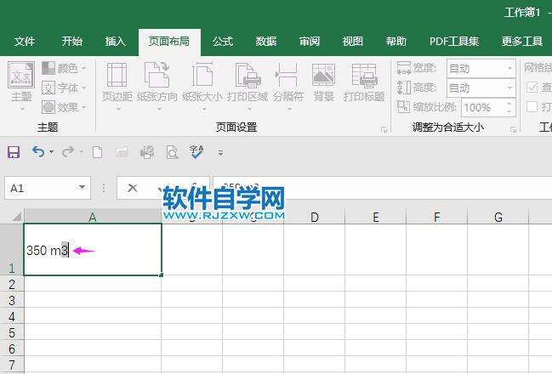The width and height of the screenshot is (552, 374).
Task: Open the 纸张大小 paper size menu
Action: pos(202,87)
